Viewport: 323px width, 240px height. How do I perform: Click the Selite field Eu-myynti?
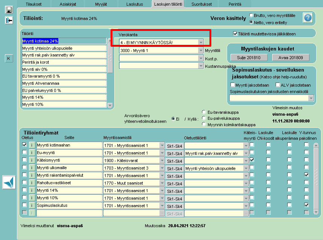point(70,153)
